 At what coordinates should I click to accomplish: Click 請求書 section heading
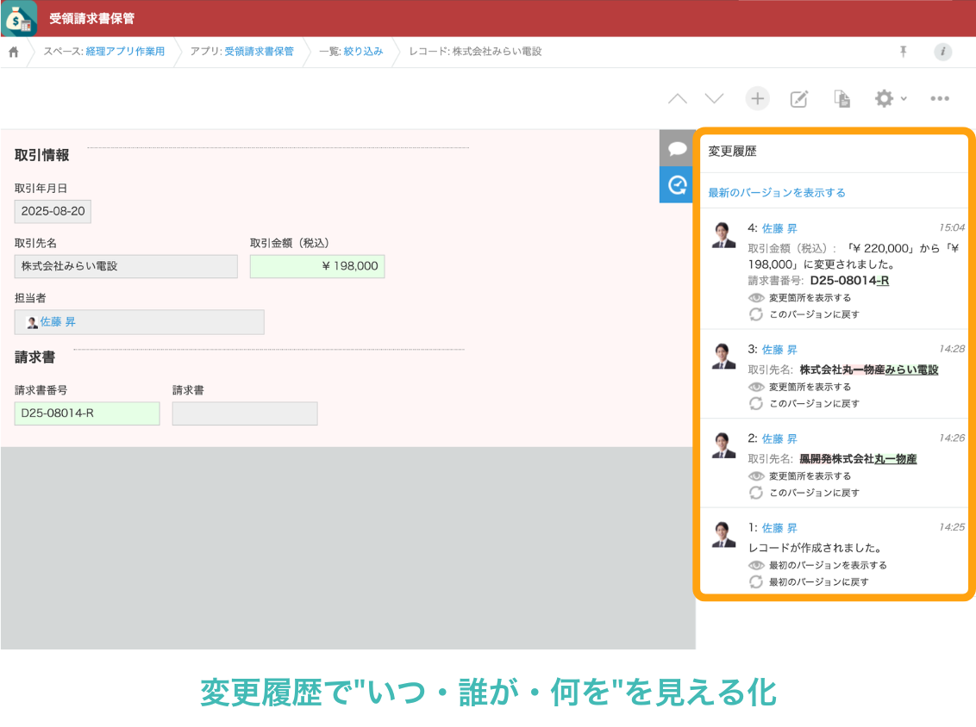(34, 357)
